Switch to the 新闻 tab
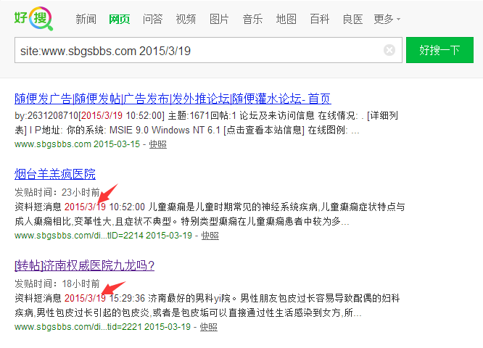Viewport: 483px width, 348px height. (x=86, y=19)
